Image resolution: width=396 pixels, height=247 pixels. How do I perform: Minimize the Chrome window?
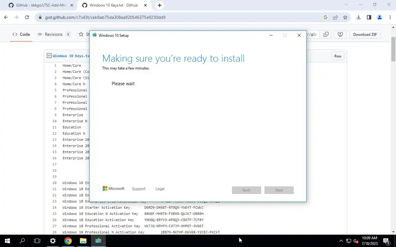click(x=360, y=5)
